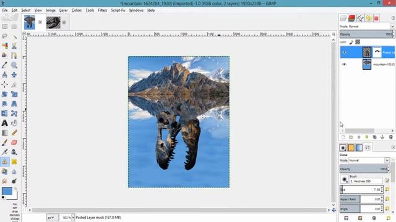Select the Rectangle Select tool
Screen dimensions: 396x222
pyautogui.click(x=4, y=27)
